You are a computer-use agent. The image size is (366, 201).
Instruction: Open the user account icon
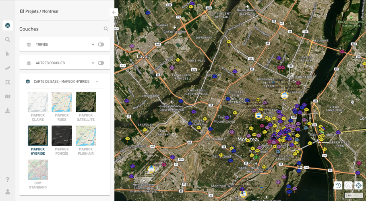8,192
